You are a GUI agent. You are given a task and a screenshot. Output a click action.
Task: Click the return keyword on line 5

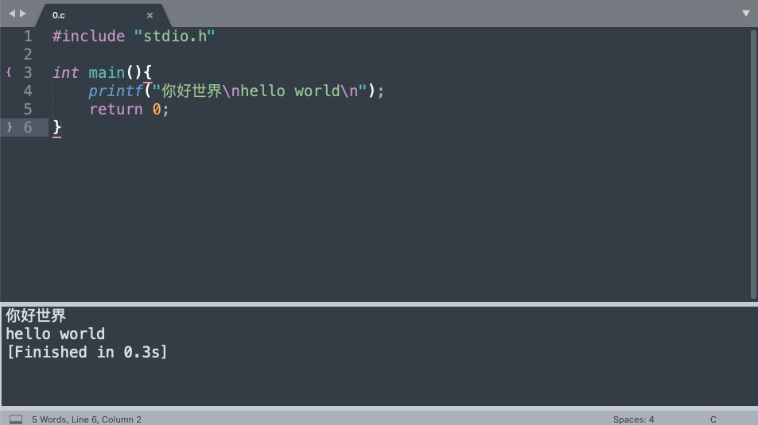pos(116,109)
